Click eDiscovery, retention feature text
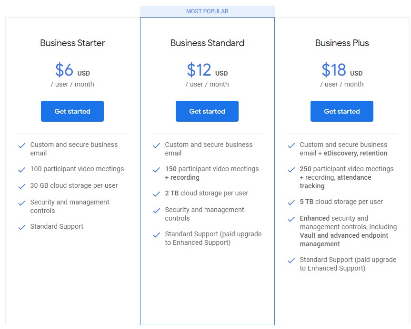Screen dimensions: 411x329 tap(355, 153)
